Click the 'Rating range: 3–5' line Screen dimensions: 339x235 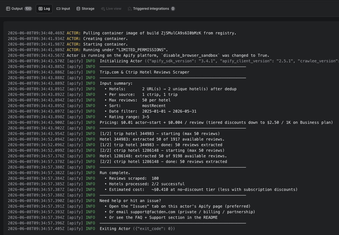coord(79,117)
